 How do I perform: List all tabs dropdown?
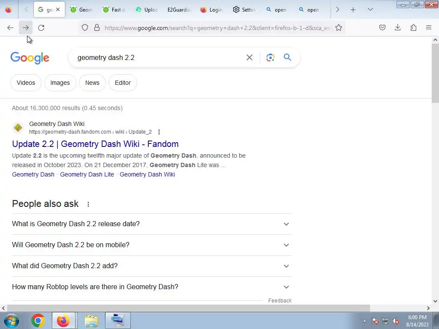[x=370, y=10]
